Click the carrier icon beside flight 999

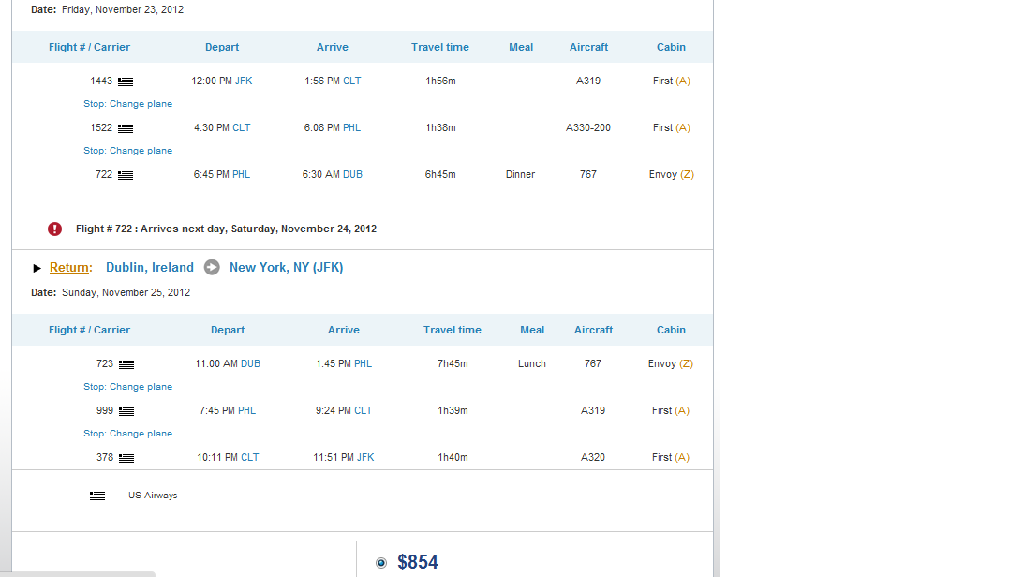click(126, 411)
